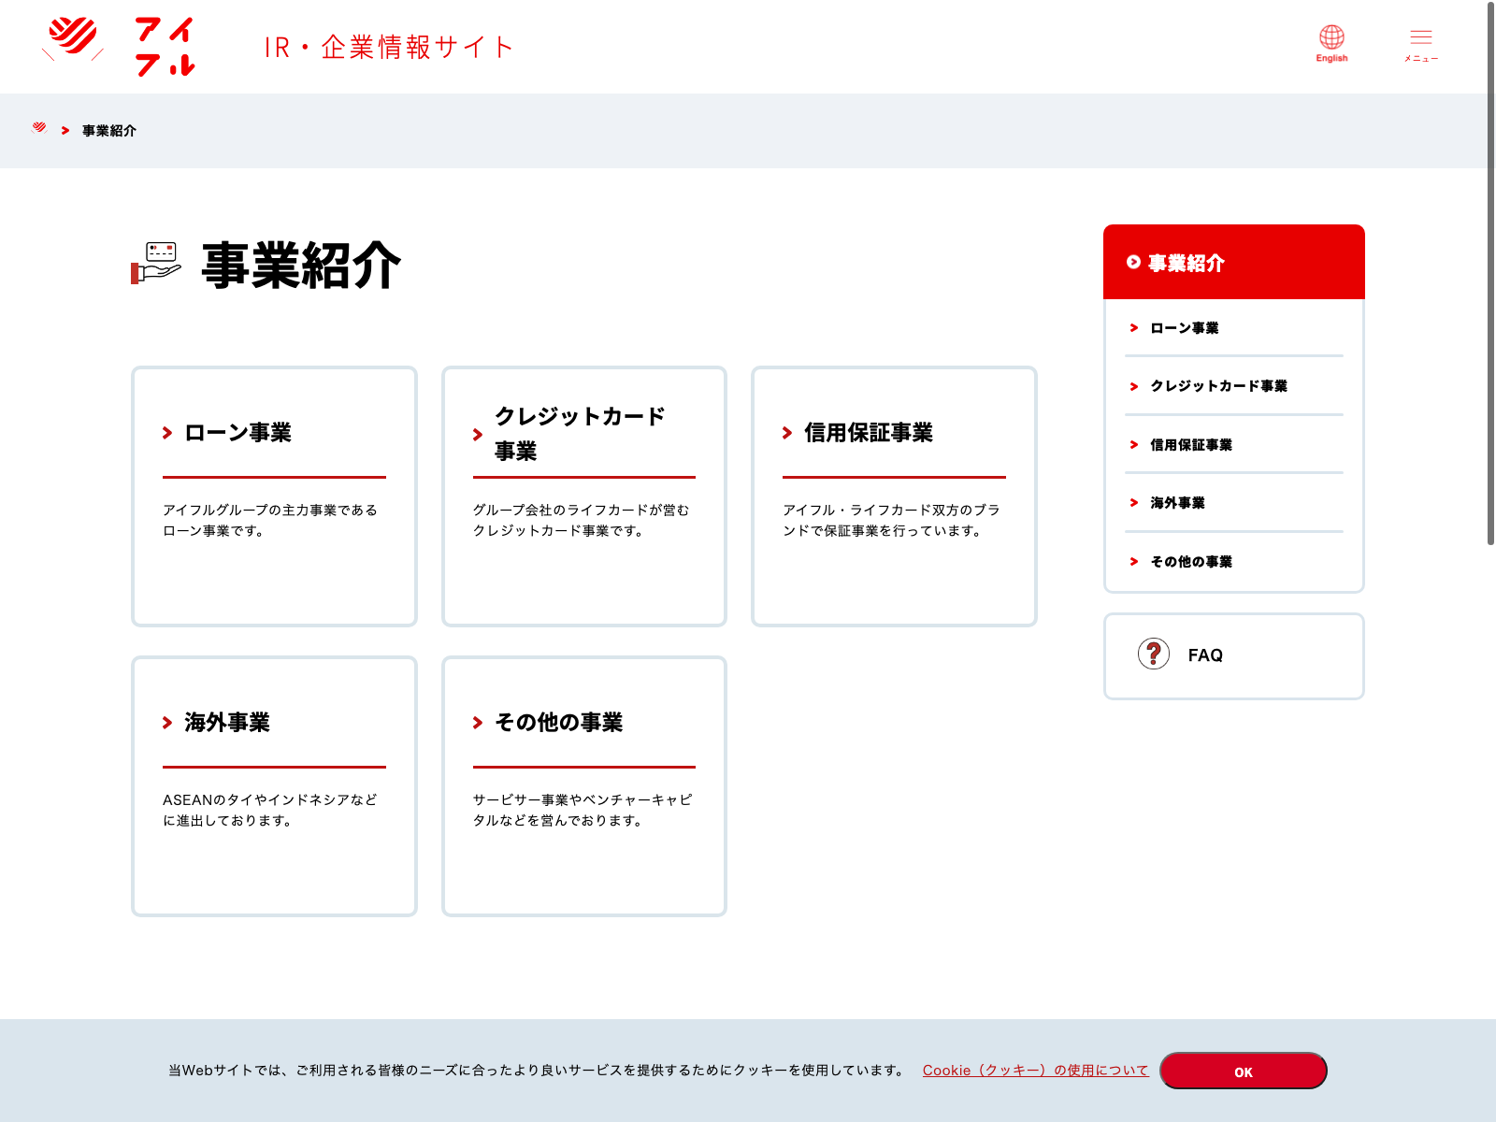Open the その他の事業 card
Viewport: 1496px width, 1122px height.
pyautogui.click(x=583, y=785)
